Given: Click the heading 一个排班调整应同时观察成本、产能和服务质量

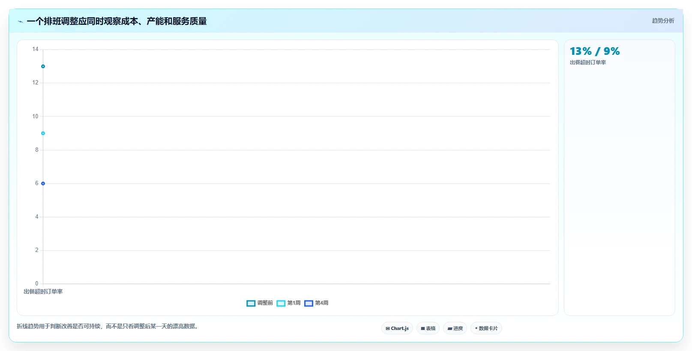Looking at the screenshot, I should pos(117,21).
